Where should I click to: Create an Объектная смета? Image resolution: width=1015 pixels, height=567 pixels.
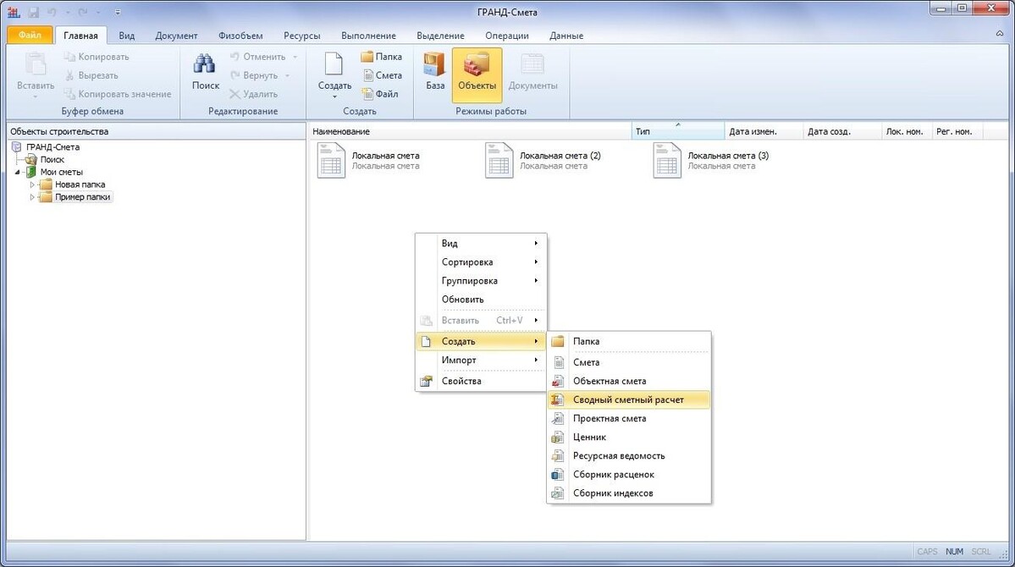pos(628,381)
